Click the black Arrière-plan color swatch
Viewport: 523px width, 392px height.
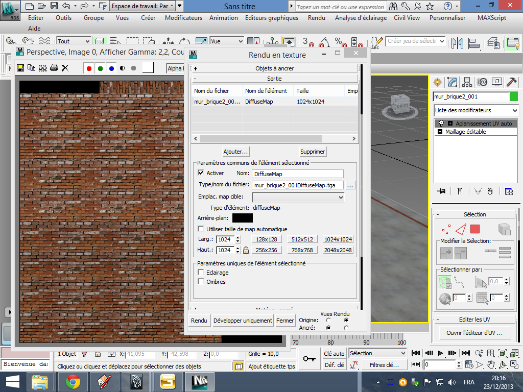[x=243, y=218]
